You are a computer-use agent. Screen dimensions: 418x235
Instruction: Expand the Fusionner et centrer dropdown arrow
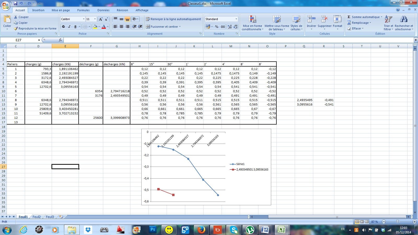coord(180,27)
